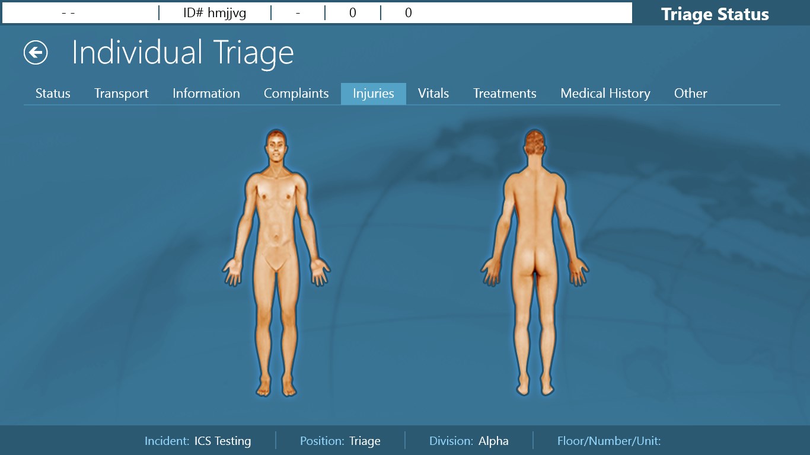This screenshot has width=810, height=455.
Task: Mark injury on back figure's head
Action: pos(535,145)
